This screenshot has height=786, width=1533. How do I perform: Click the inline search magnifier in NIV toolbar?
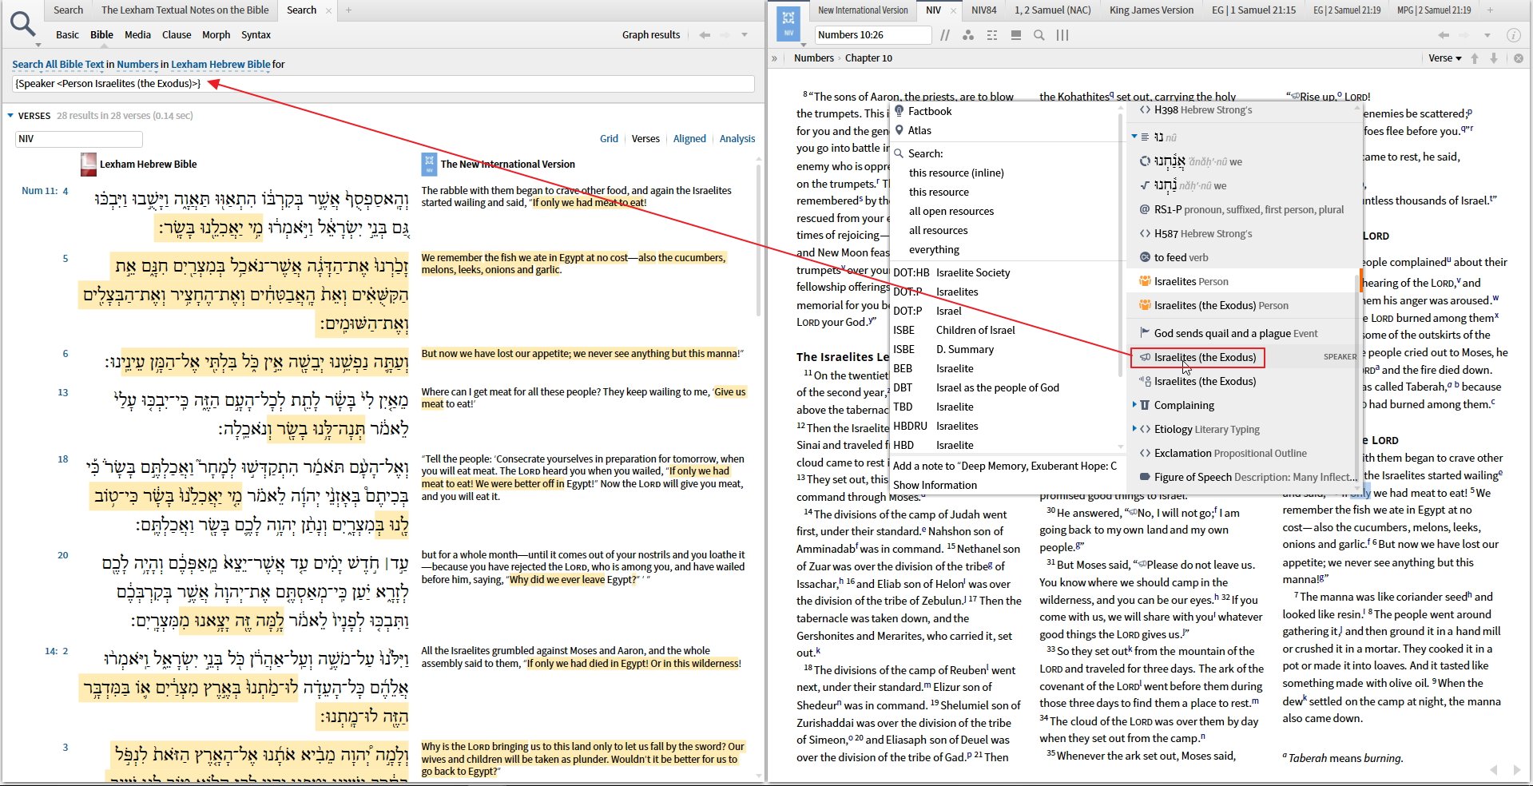pos(1039,35)
